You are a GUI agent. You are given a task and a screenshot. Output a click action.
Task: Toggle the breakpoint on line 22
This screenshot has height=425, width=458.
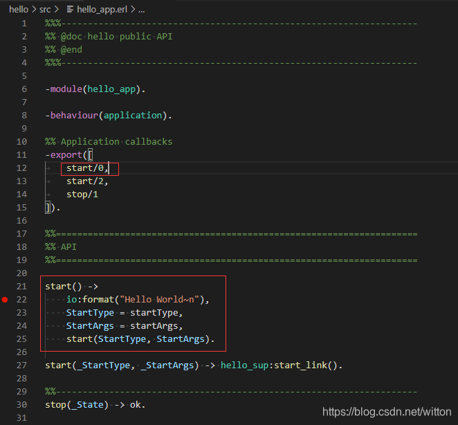point(5,300)
